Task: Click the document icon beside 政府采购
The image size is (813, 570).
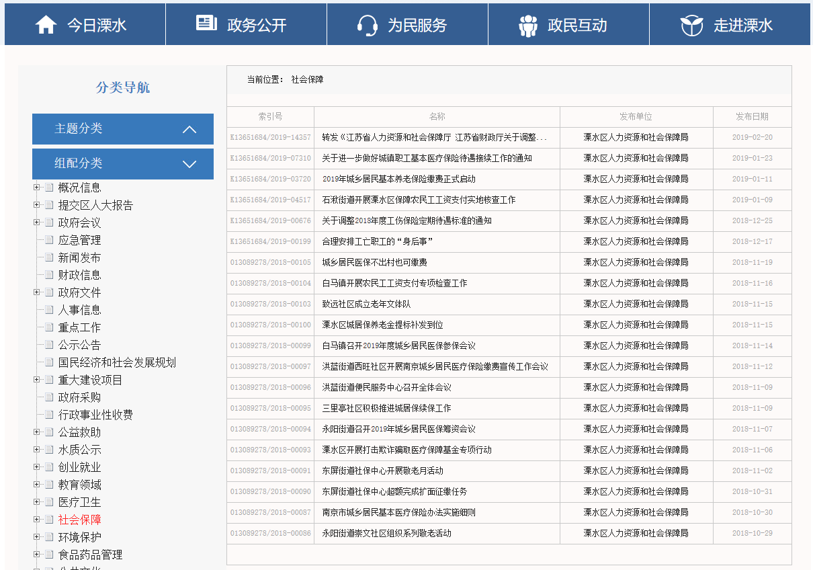Action: [x=49, y=397]
